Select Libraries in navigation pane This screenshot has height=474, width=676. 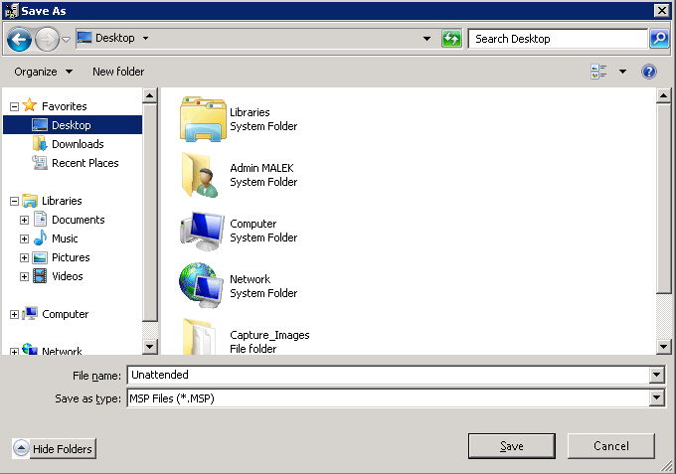tap(62, 201)
